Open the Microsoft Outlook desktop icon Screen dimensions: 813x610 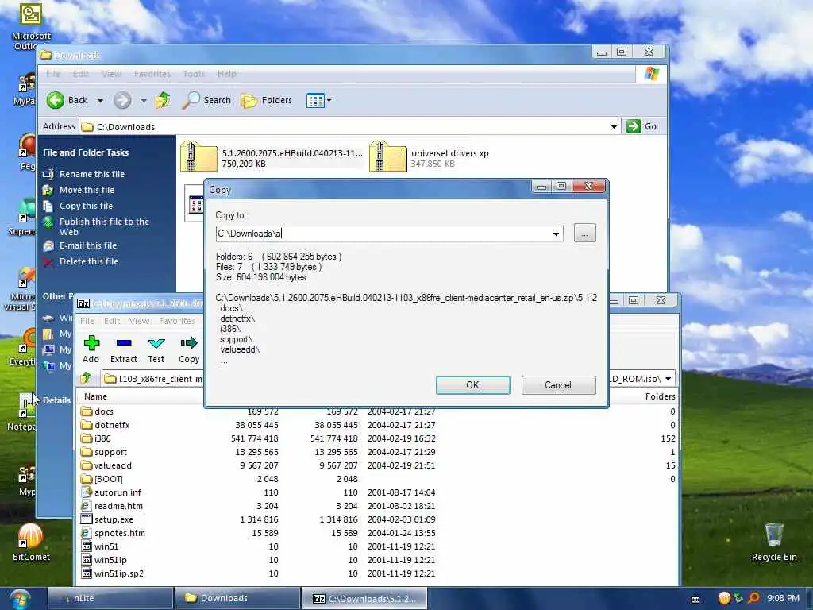point(31,26)
